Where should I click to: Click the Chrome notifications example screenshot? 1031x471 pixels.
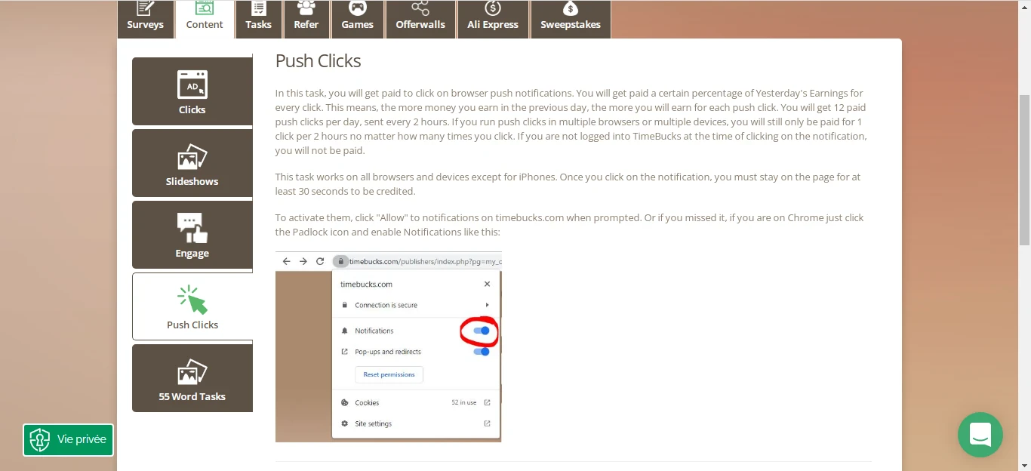tap(388, 346)
